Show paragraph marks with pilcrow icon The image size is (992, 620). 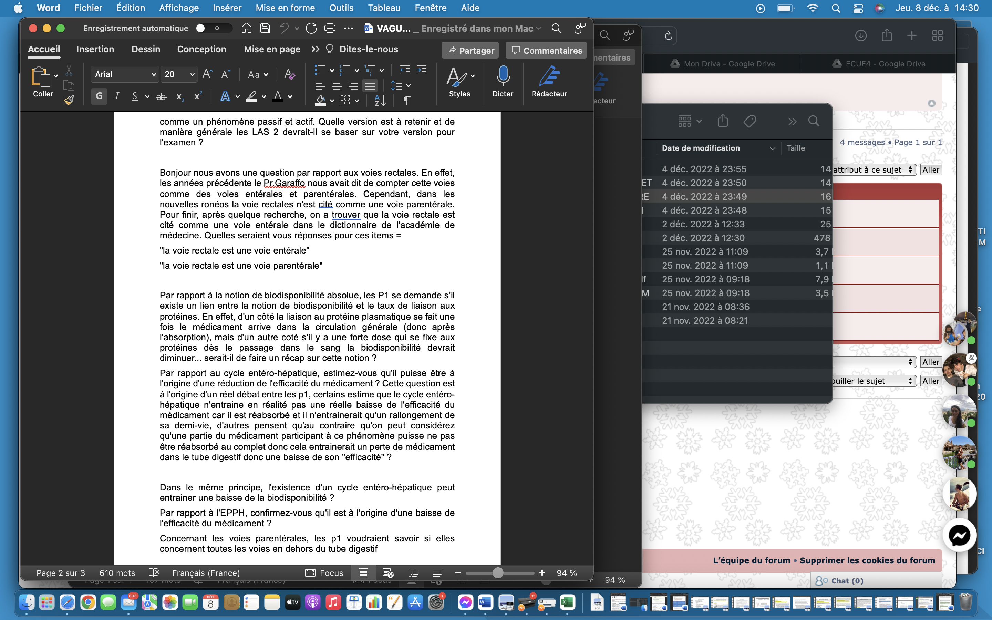click(x=407, y=101)
